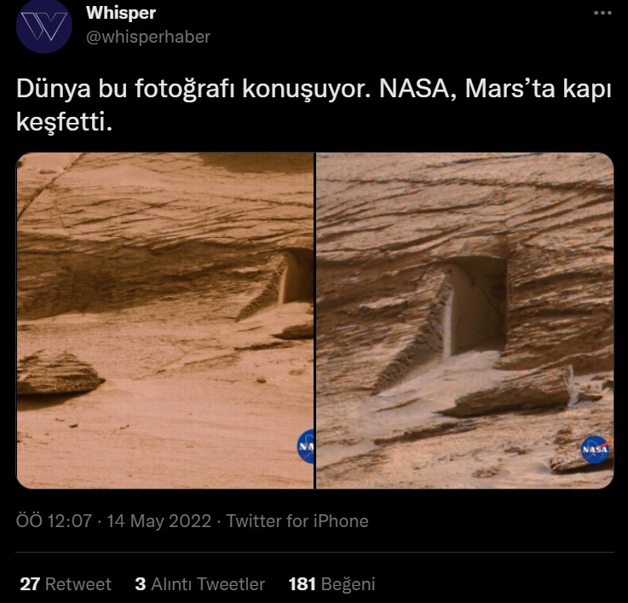Click the wedge-shaped rock in left photo
Viewport: 628px width, 603px height.
pos(56,374)
